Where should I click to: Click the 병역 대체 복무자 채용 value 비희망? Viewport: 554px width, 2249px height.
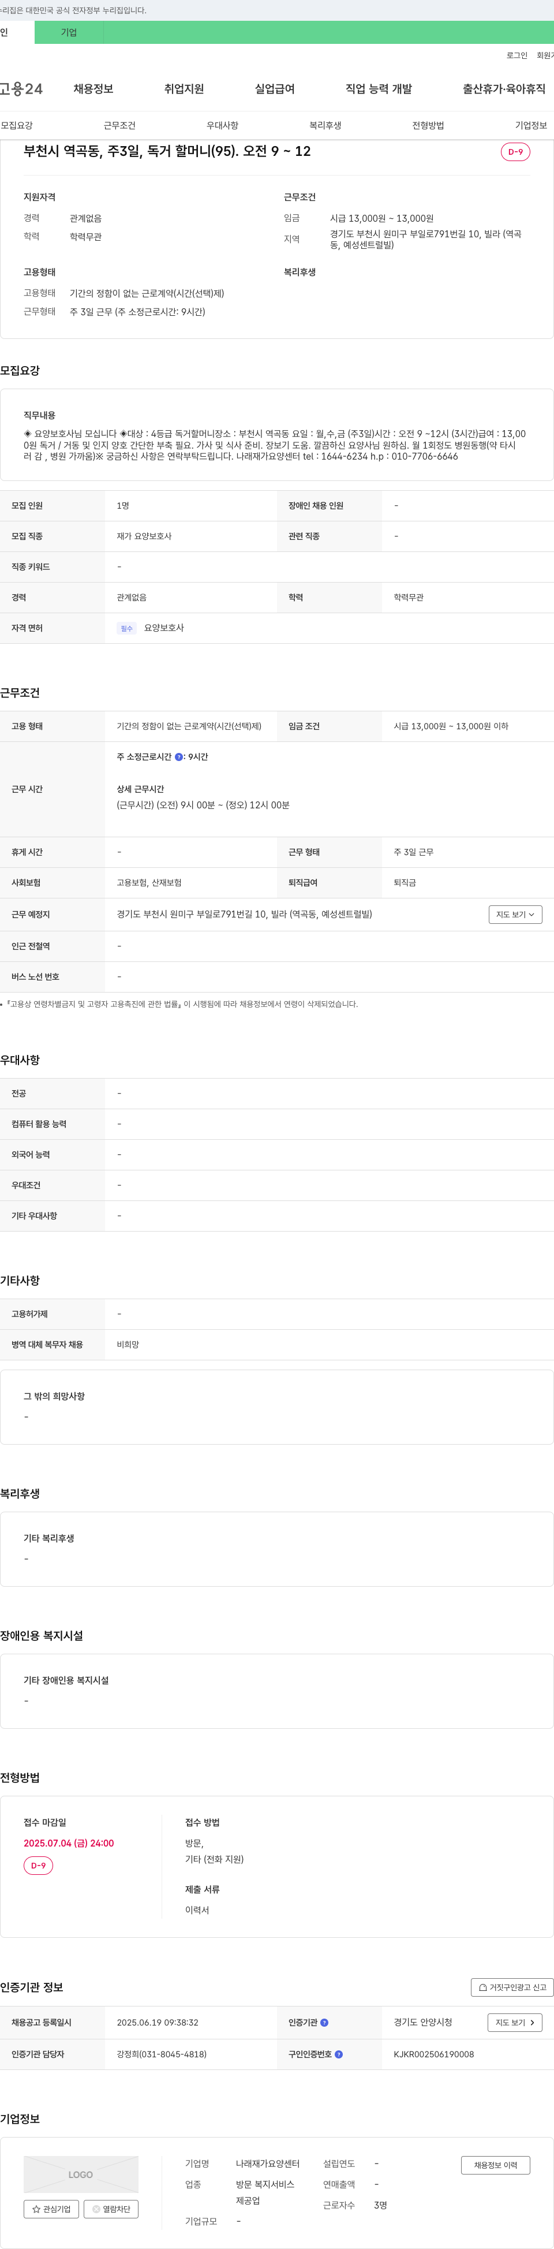pyautogui.click(x=128, y=1345)
